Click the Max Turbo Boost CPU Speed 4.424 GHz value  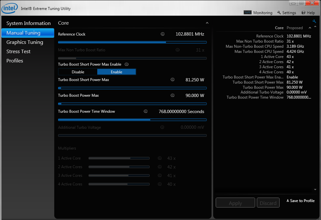click(295, 52)
